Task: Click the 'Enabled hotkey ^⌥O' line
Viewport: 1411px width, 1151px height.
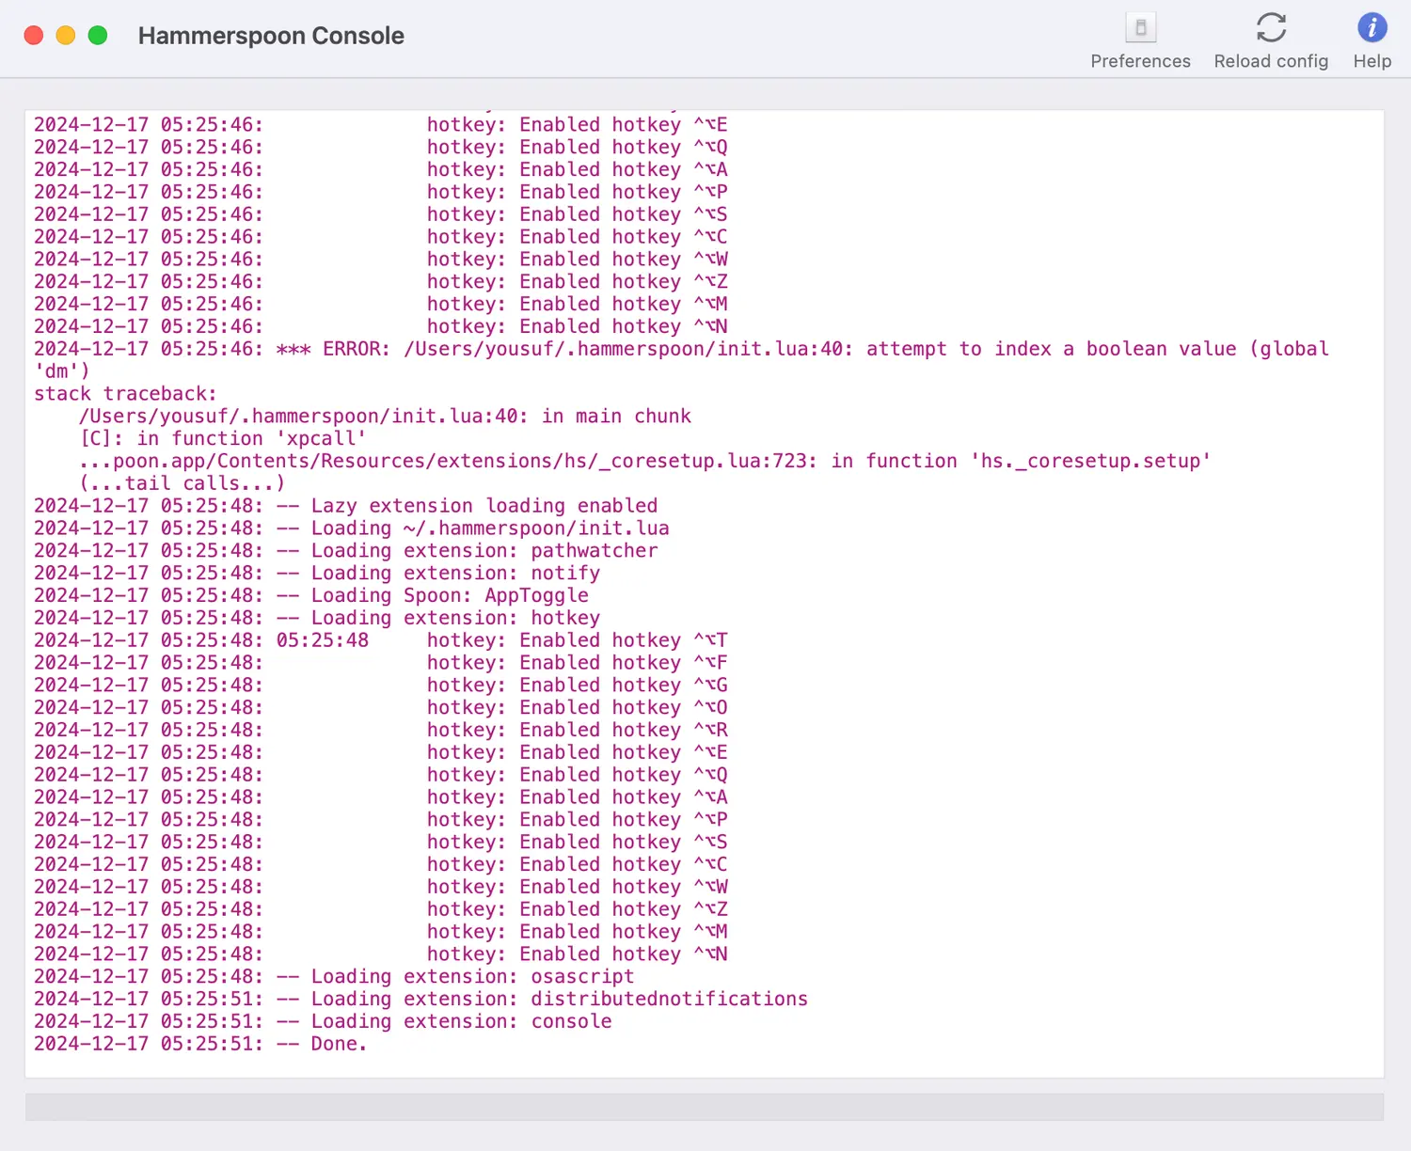Action: 381,708
